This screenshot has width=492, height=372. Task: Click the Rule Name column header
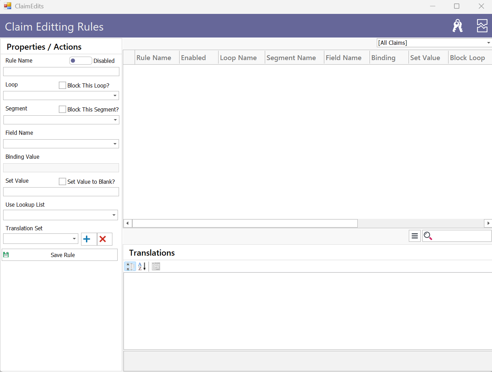[x=157, y=58]
